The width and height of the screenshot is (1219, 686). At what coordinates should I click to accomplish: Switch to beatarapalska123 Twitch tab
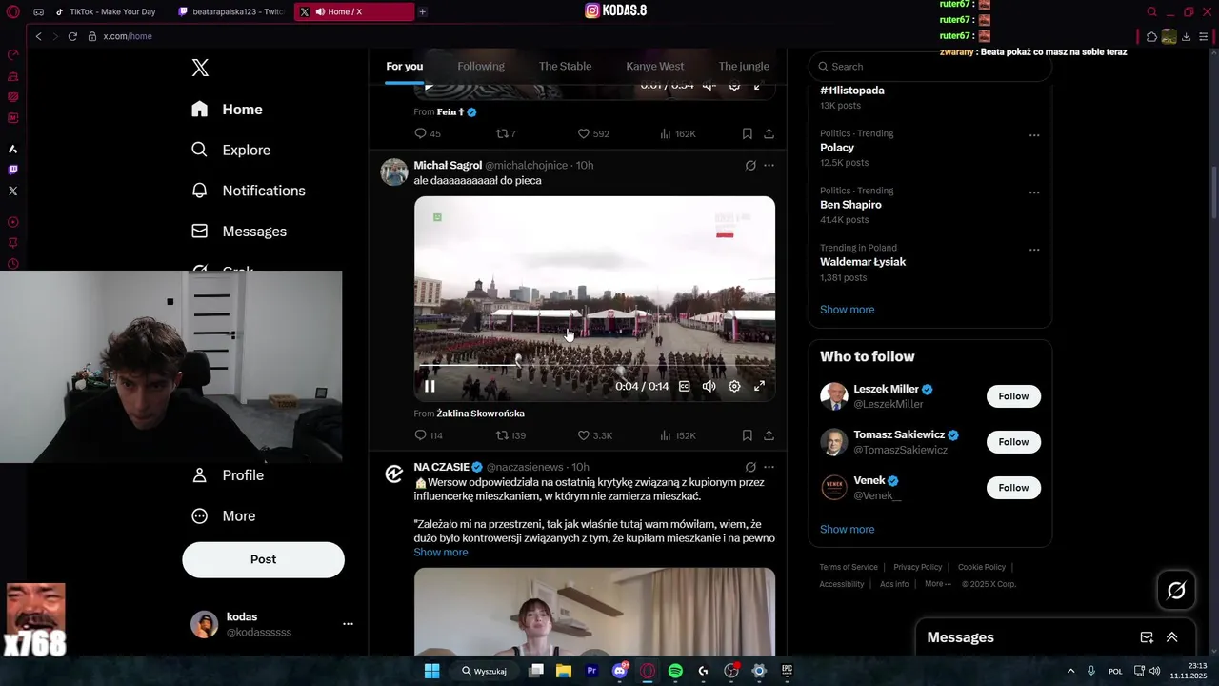point(232,12)
